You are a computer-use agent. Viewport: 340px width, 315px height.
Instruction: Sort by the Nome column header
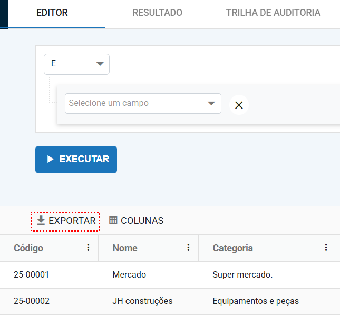[125, 248]
